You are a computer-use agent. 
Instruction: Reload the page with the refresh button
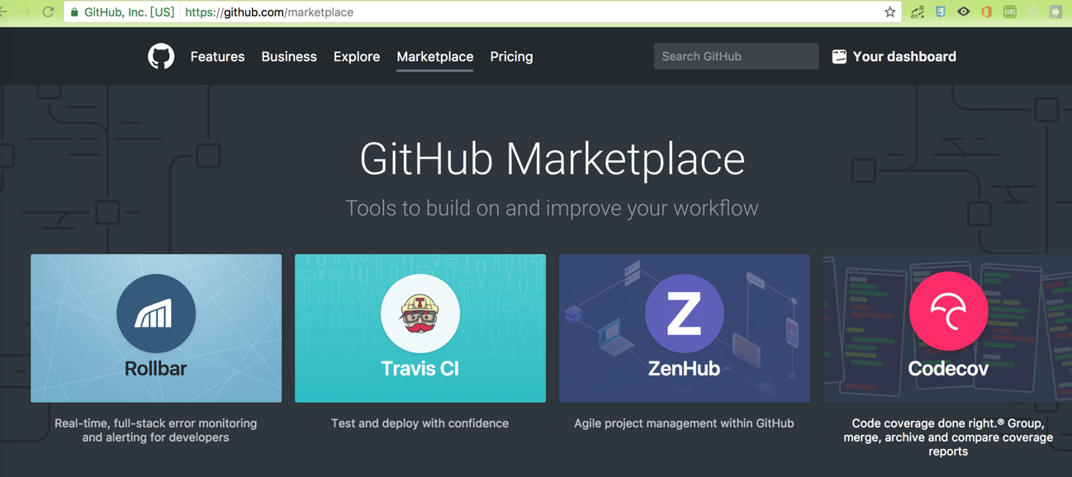coord(48,12)
